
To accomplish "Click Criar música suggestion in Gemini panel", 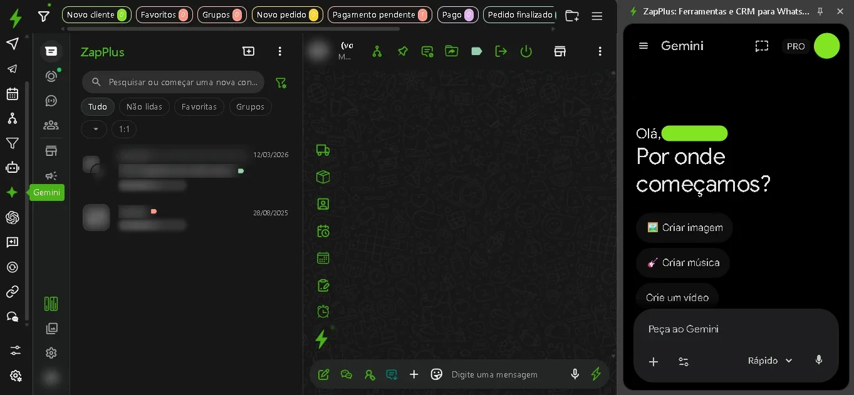I will point(684,262).
